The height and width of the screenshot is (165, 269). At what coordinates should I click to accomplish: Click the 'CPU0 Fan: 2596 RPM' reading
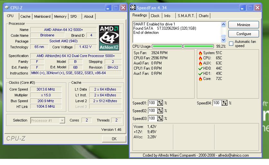tap(151, 58)
